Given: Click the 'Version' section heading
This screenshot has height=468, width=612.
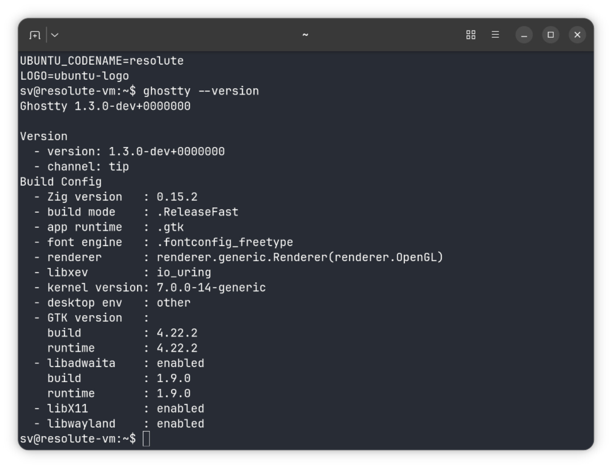Looking at the screenshot, I should point(44,136).
